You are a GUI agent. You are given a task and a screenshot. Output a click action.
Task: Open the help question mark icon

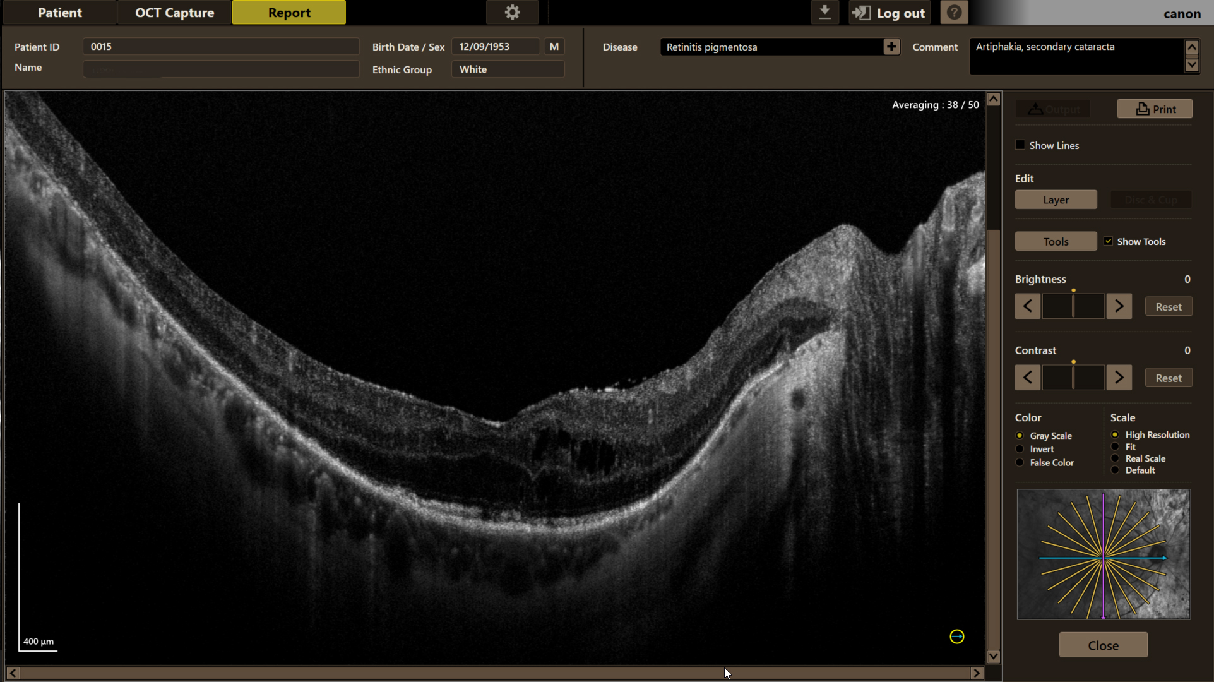[x=954, y=13]
